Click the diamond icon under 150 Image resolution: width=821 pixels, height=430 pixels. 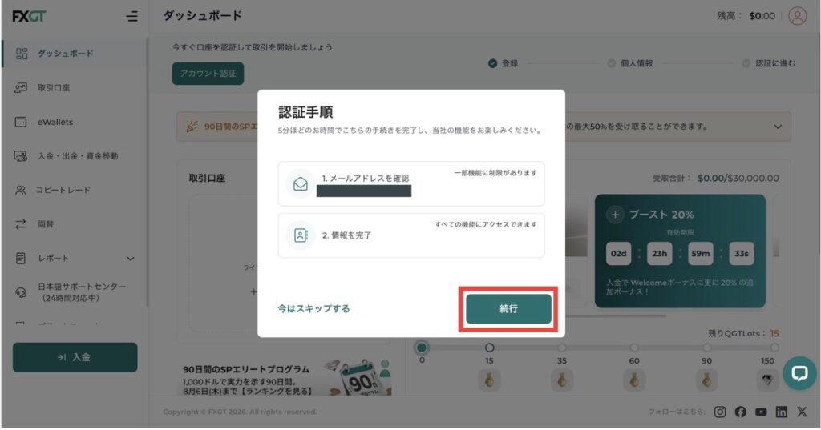(x=767, y=380)
